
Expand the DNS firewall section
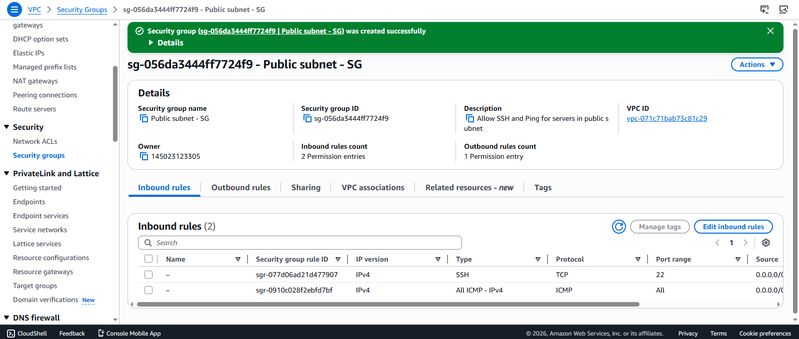coord(6,318)
